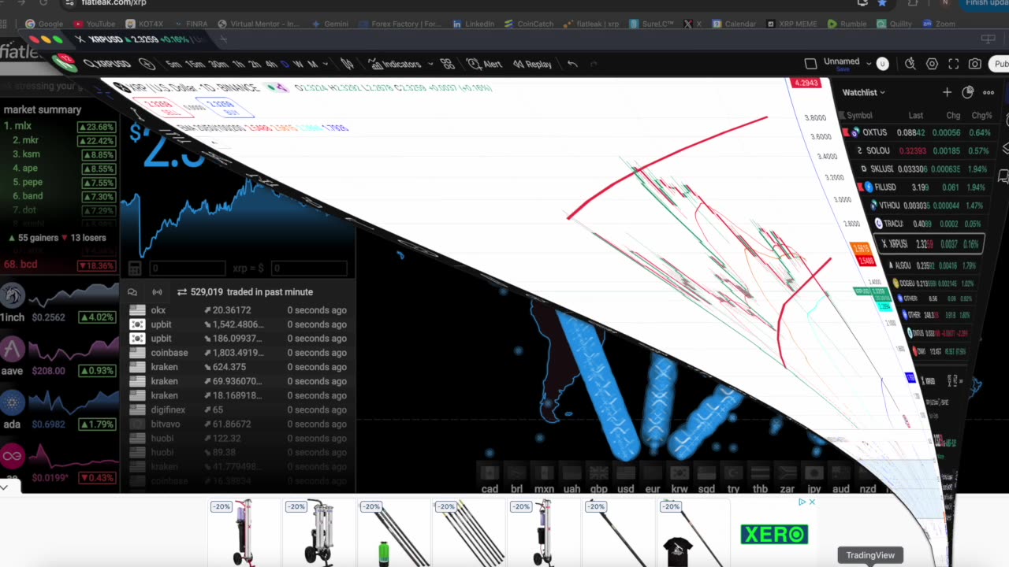Take a chart snapshot with camera icon
The width and height of the screenshot is (1009, 567).
coord(975,64)
